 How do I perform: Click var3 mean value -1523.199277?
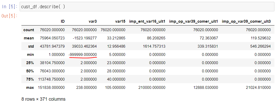[x=85, y=38]
